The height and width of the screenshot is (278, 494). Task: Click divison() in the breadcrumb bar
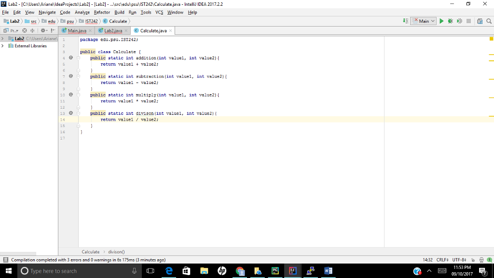pos(116,251)
